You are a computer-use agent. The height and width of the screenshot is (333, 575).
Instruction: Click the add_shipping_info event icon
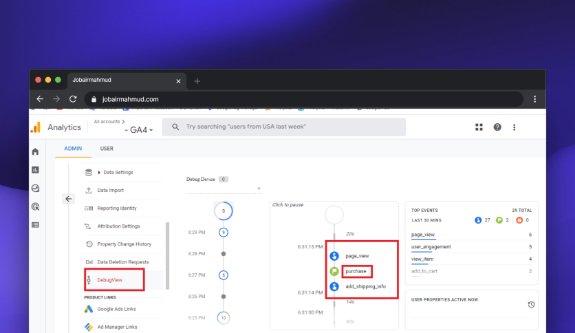click(334, 286)
